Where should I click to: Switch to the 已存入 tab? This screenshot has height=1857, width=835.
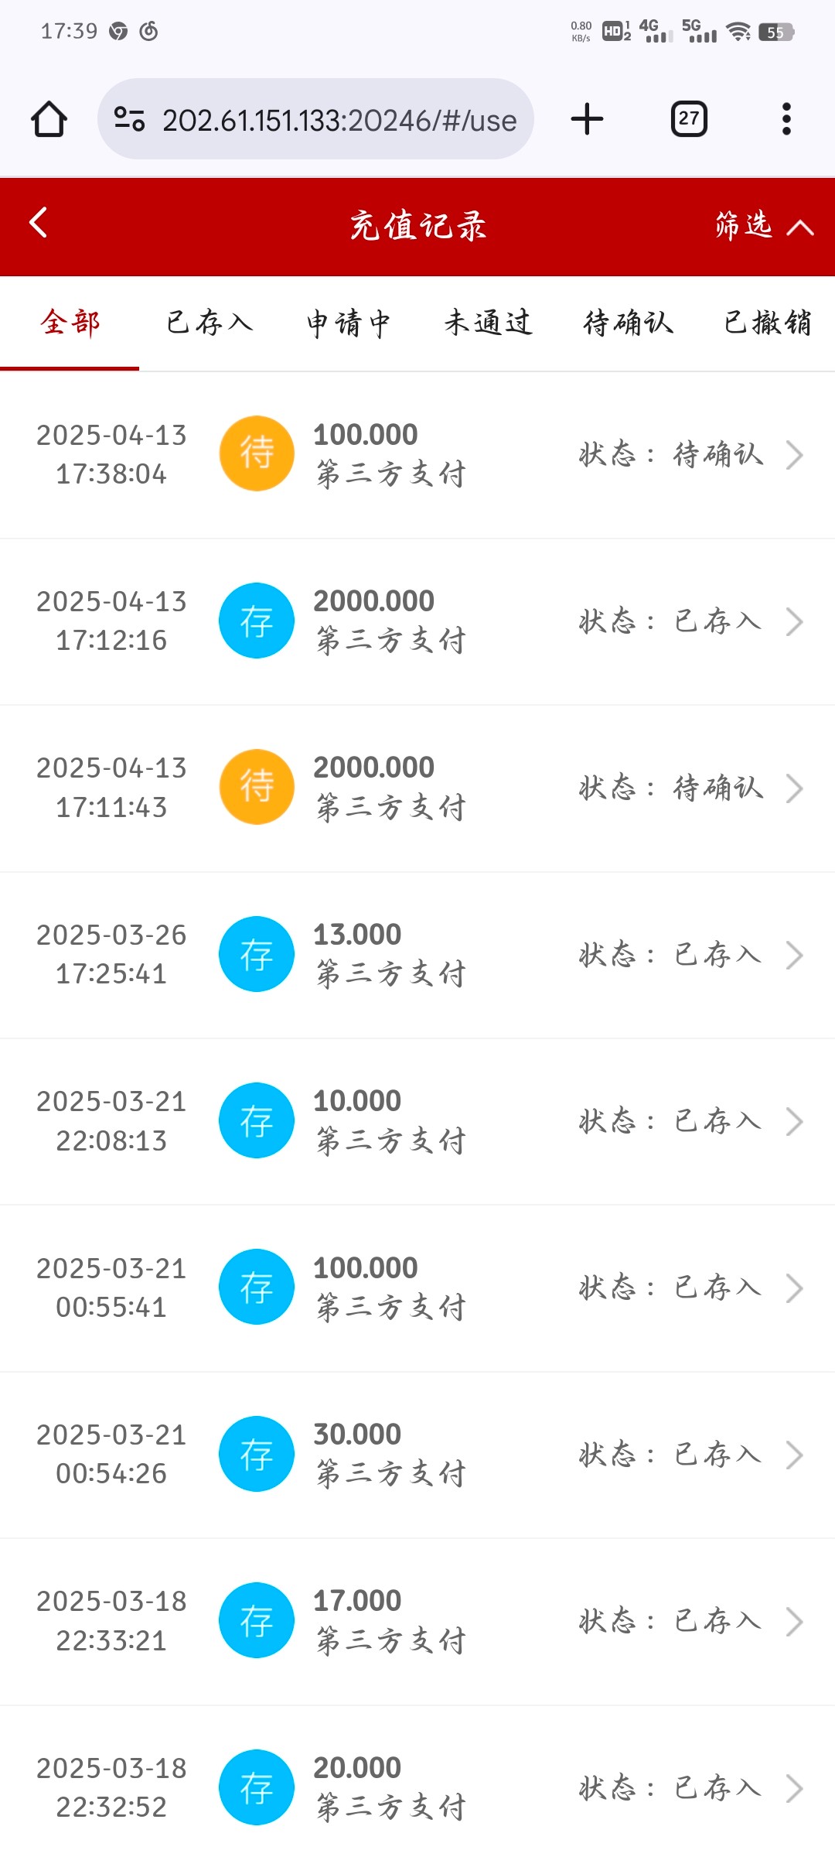(x=210, y=323)
